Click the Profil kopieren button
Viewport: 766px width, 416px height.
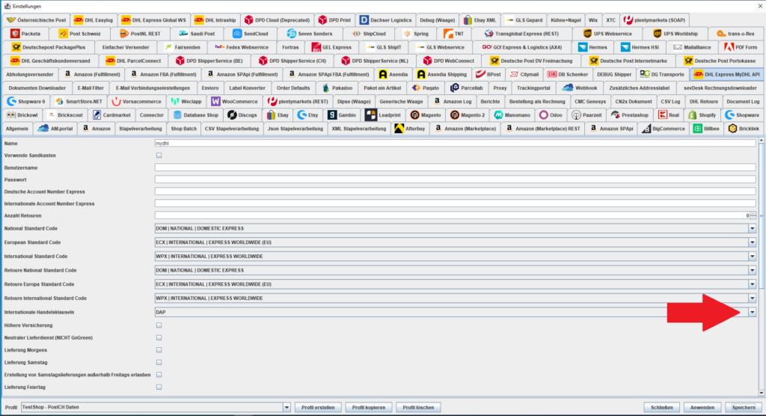pos(369,407)
